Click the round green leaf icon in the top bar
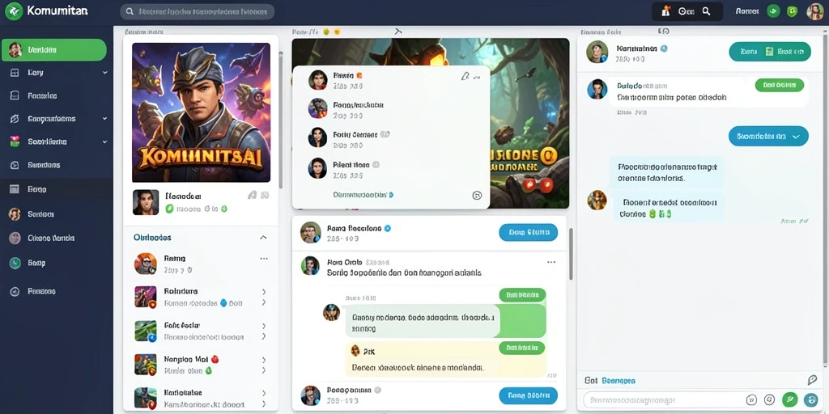 coord(773,11)
